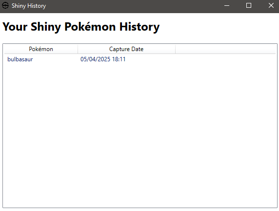Click divider on right edge of Capture Date header
279x211 pixels.
coord(176,49)
